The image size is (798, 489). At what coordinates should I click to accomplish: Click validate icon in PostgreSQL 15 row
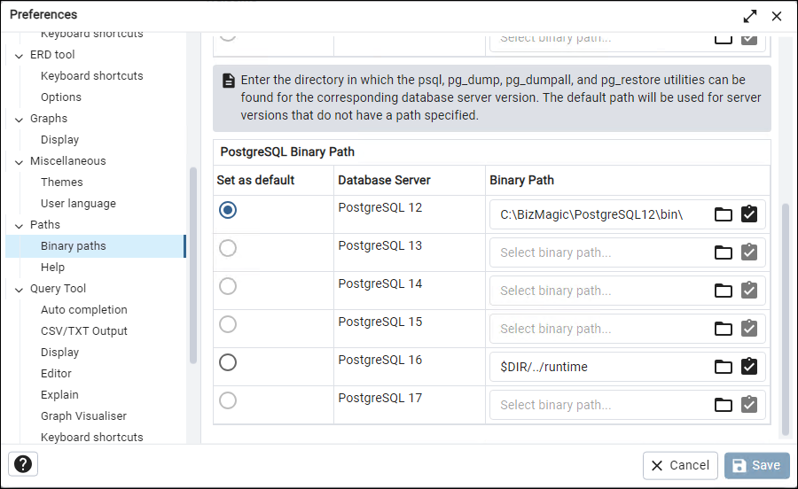749,329
